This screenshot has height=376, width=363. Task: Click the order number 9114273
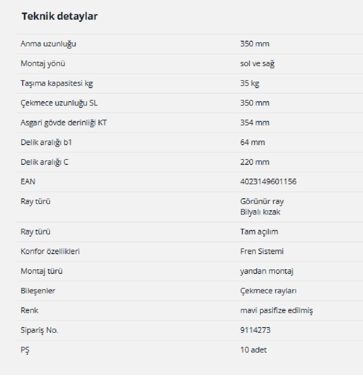pos(255,330)
